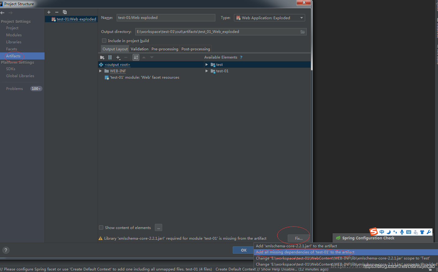The image size is (438, 272).
Task: Browse for the output directory folder
Action: pyautogui.click(x=303, y=32)
